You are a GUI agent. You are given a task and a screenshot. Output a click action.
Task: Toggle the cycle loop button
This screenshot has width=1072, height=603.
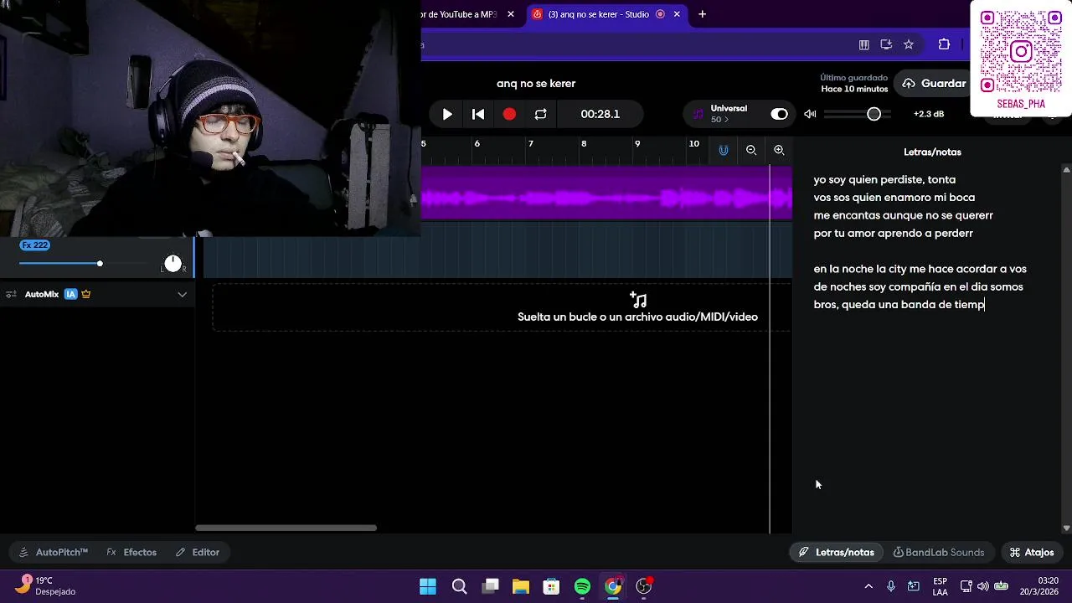pyautogui.click(x=540, y=114)
